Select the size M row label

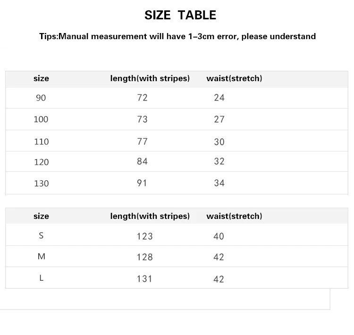tap(42, 257)
